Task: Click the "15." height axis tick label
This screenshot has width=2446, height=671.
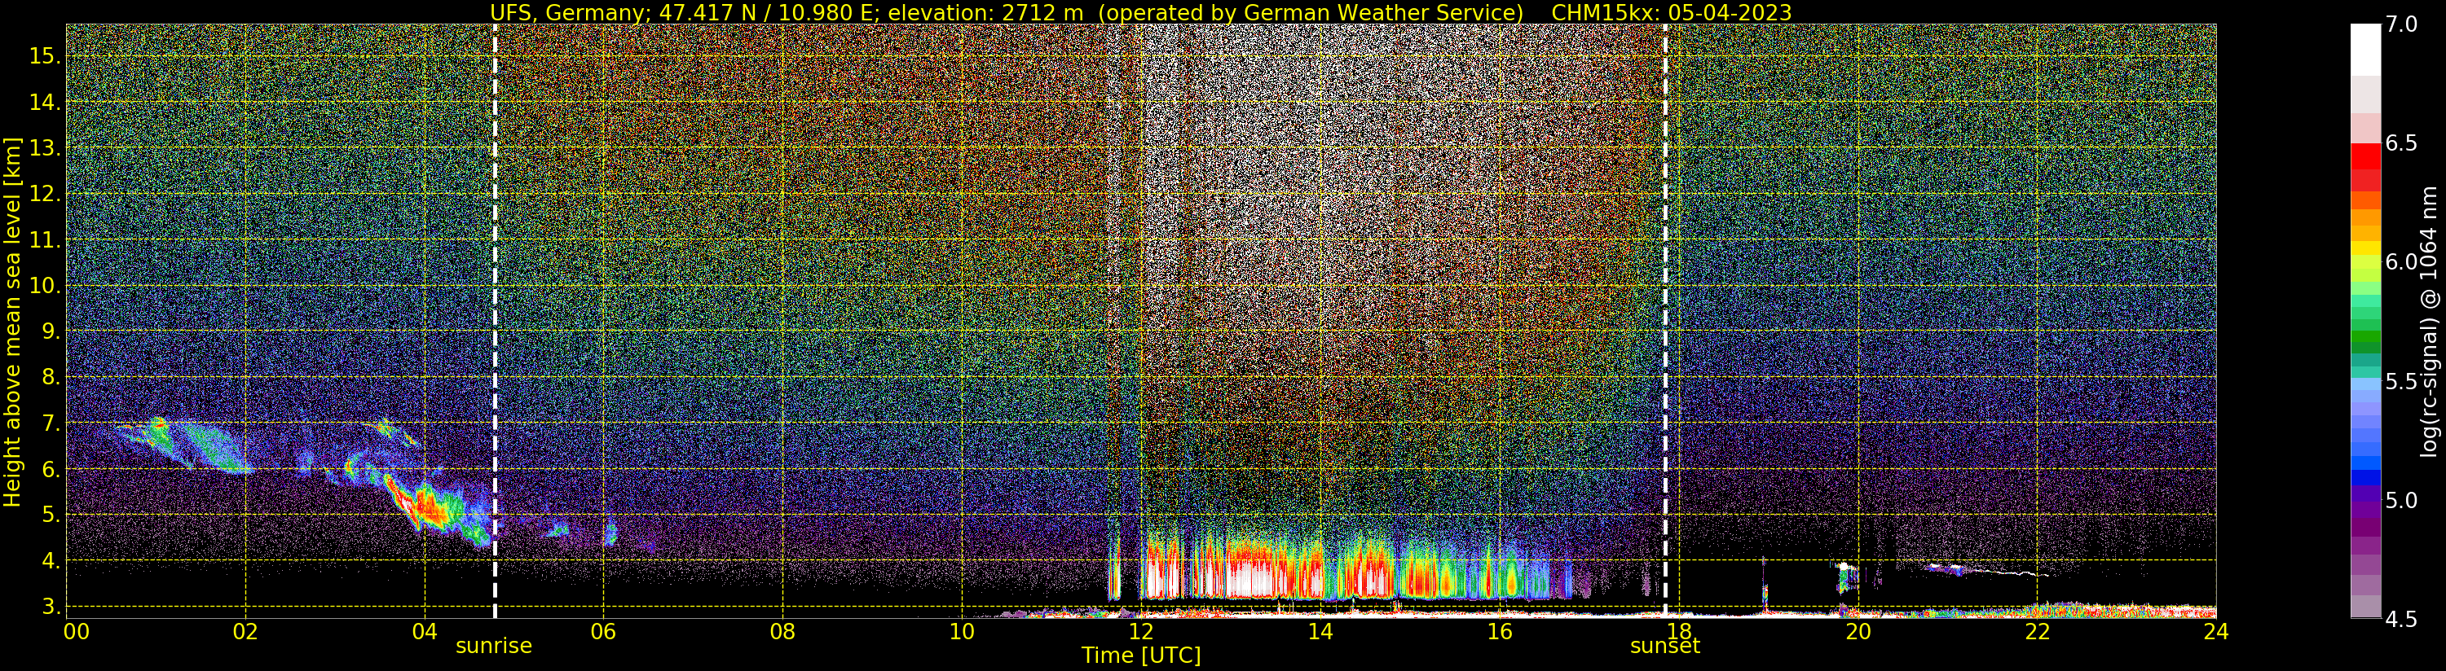Action: pyautogui.click(x=46, y=56)
